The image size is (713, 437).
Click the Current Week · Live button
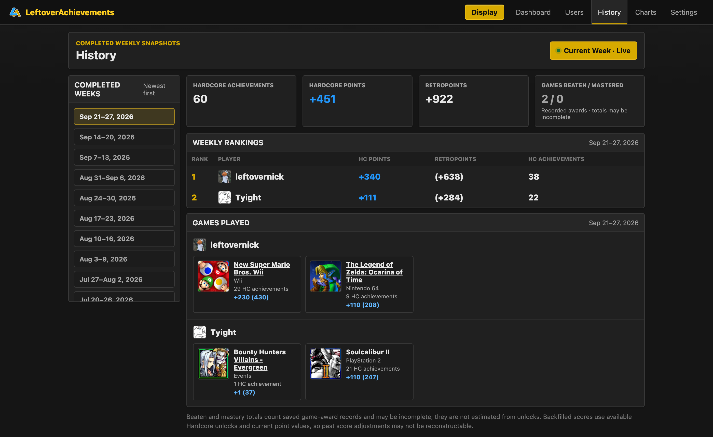pos(593,51)
